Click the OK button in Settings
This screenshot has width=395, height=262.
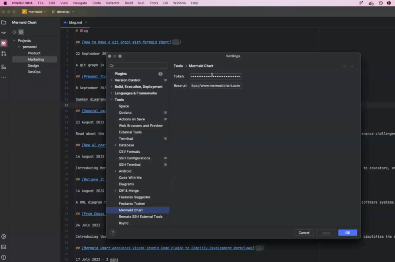pos(348,233)
